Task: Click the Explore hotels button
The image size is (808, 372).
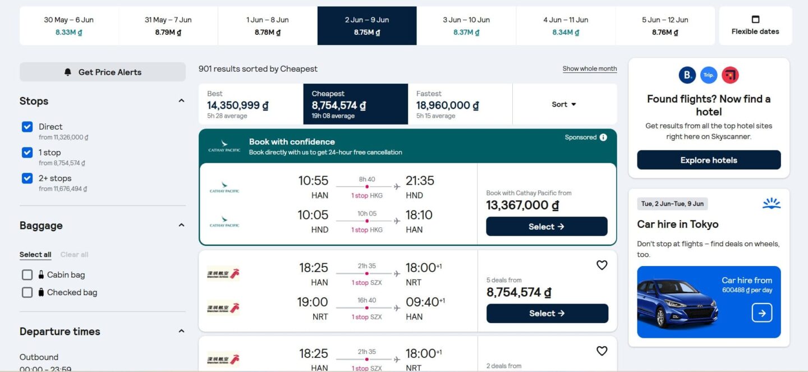Action: (709, 160)
